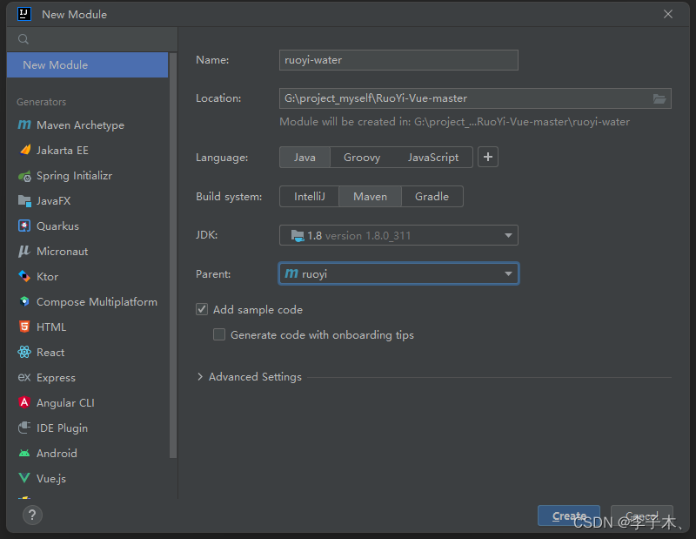This screenshot has height=539, width=696.
Task: Select Jakarta EE generator entry
Action: coord(88,150)
